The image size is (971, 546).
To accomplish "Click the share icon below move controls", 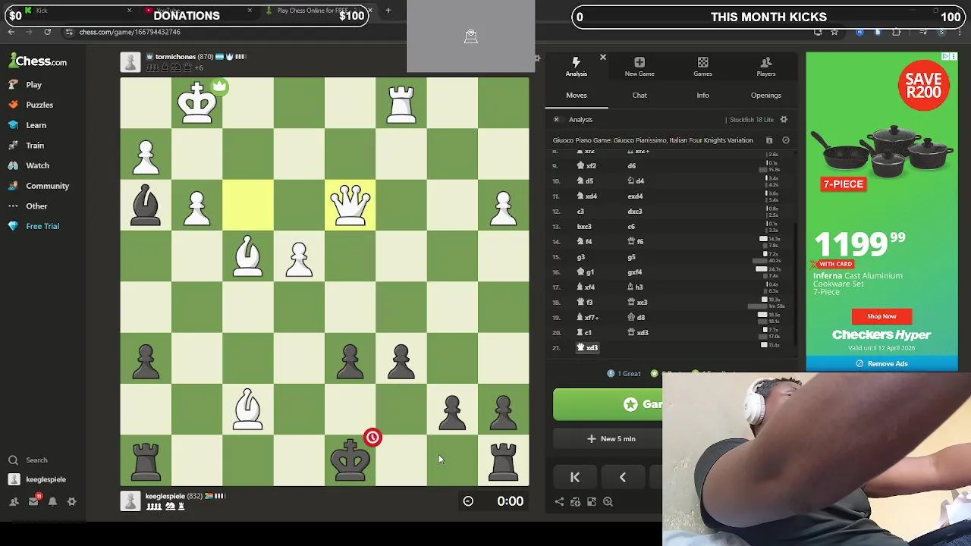I will click(559, 501).
